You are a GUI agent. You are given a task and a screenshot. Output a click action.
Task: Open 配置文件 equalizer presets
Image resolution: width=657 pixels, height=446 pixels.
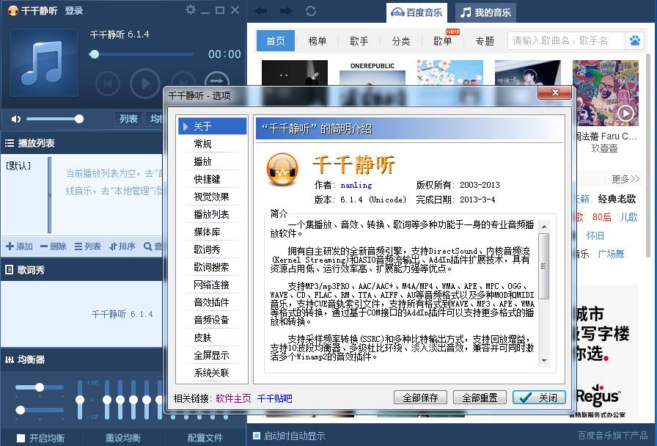coord(205,438)
